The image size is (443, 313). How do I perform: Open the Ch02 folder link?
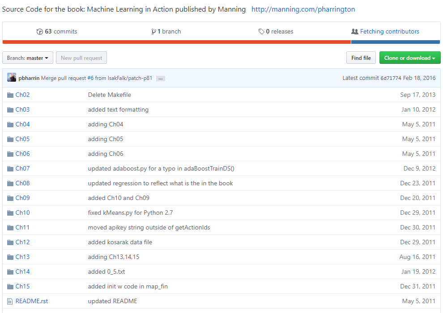pyautogui.click(x=23, y=95)
